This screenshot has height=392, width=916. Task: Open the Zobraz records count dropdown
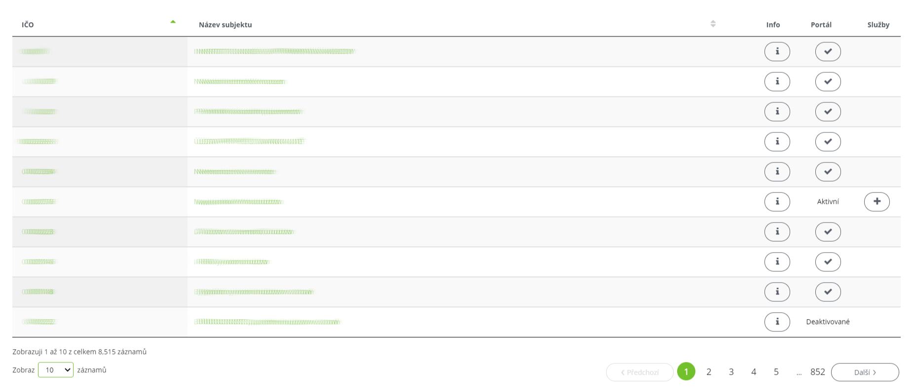[56, 370]
